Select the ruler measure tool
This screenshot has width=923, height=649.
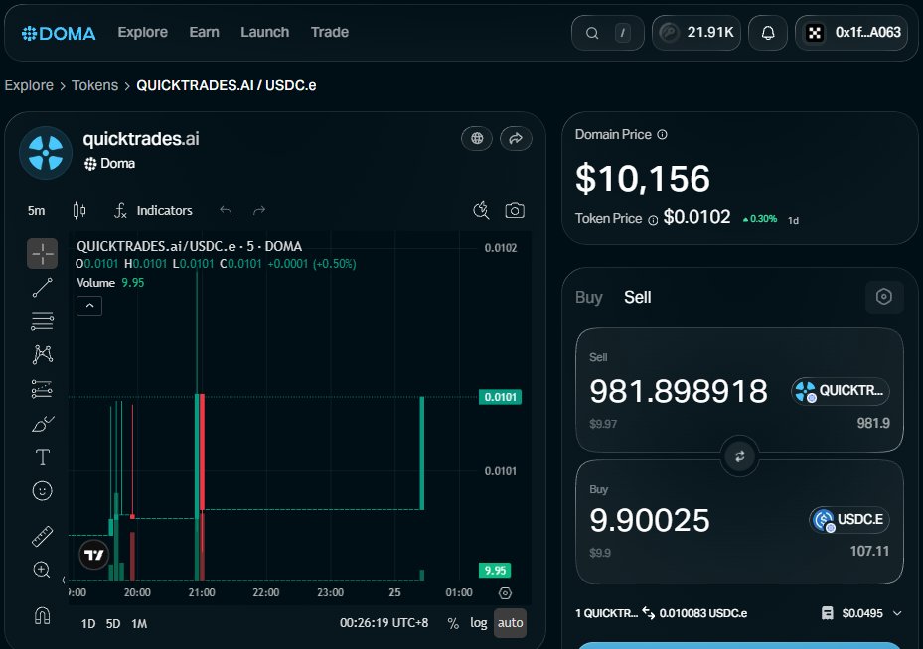43,536
